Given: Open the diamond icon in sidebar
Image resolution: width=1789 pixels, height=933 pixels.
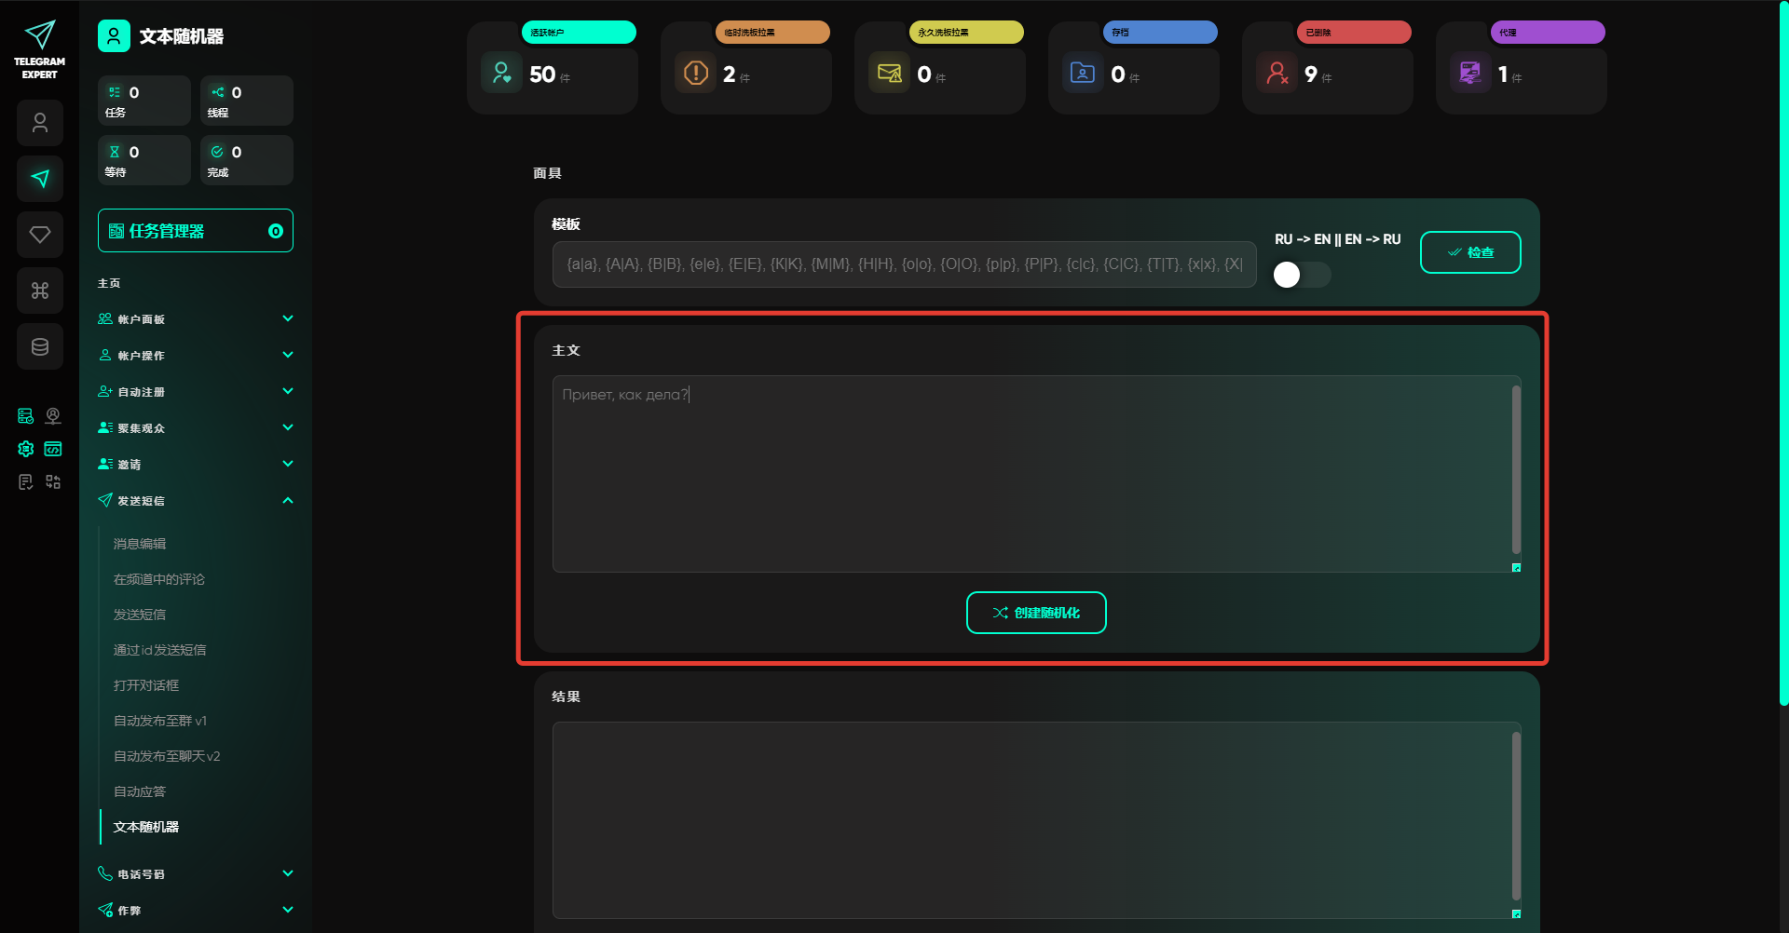Looking at the screenshot, I should pyautogui.click(x=40, y=235).
